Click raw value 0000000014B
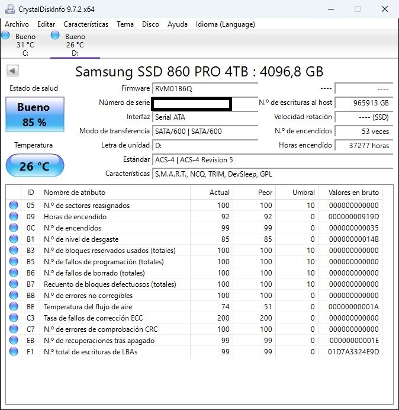399x410 pixels. pos(354,239)
